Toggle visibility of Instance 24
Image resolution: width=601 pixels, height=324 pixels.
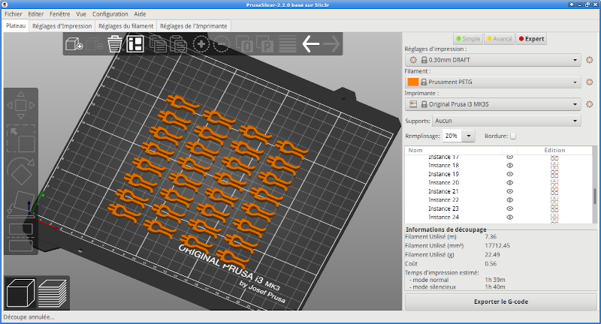[x=510, y=217]
